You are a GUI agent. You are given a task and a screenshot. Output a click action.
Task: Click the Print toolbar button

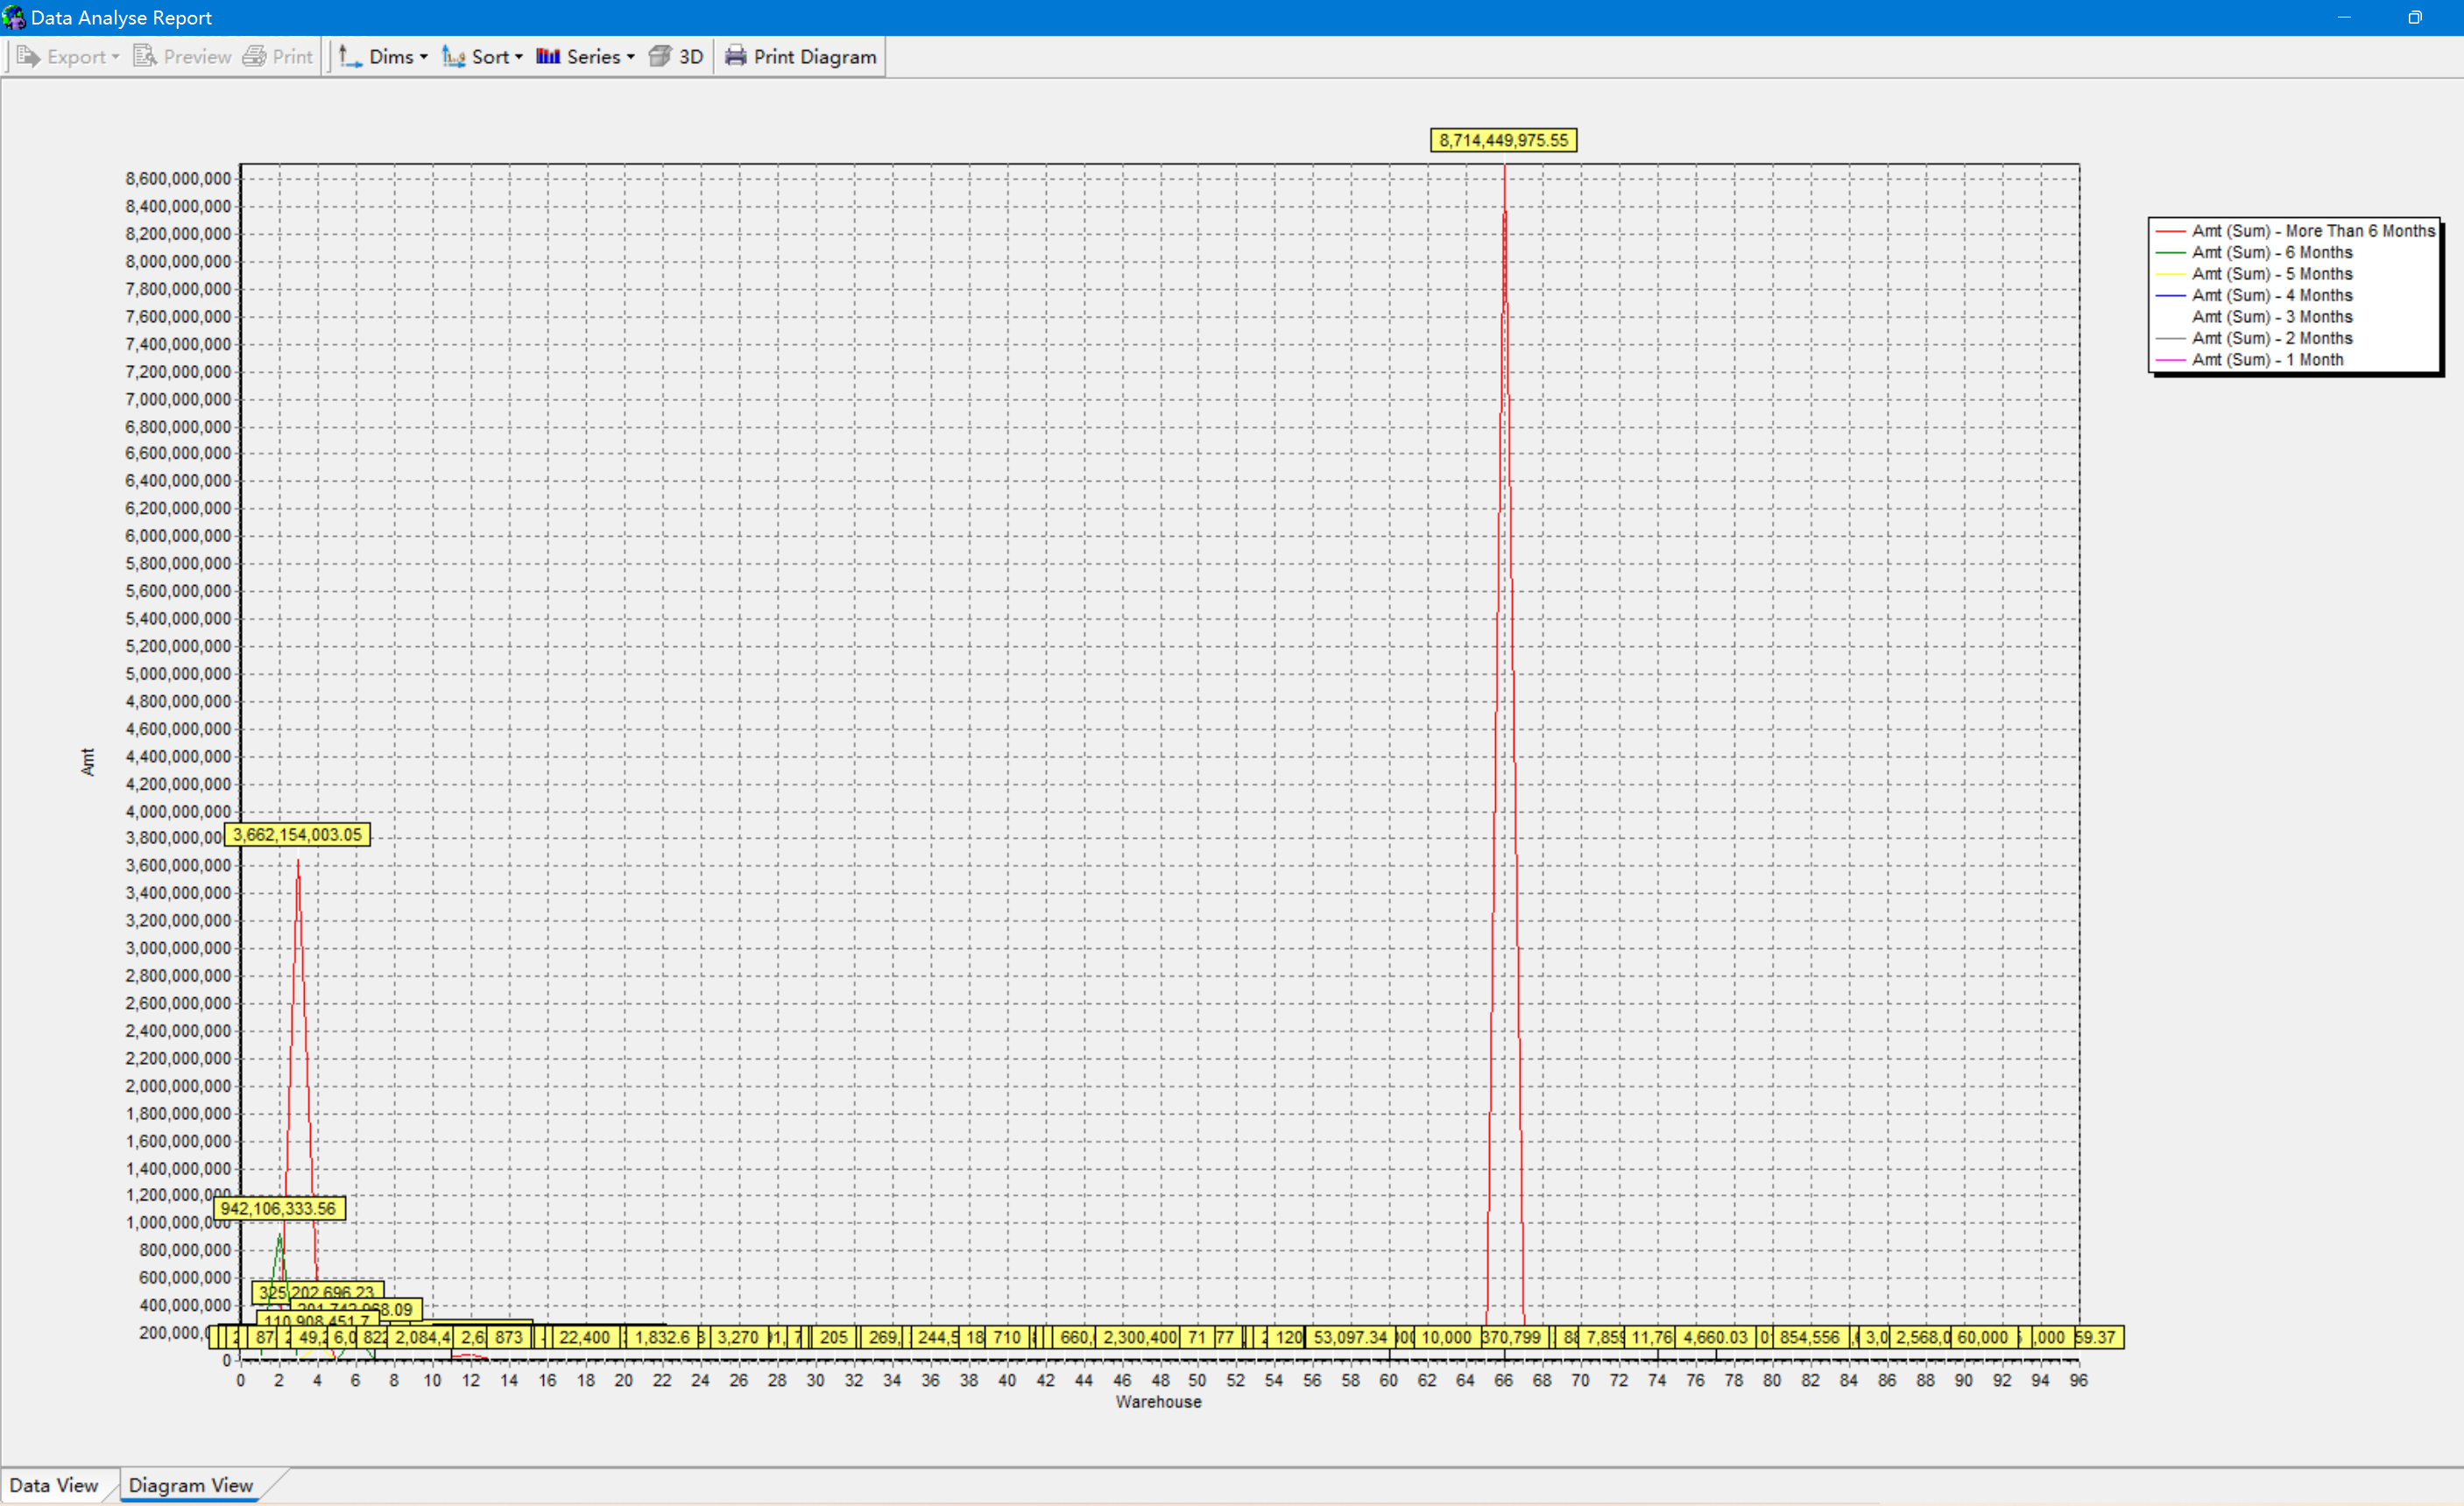click(x=278, y=57)
